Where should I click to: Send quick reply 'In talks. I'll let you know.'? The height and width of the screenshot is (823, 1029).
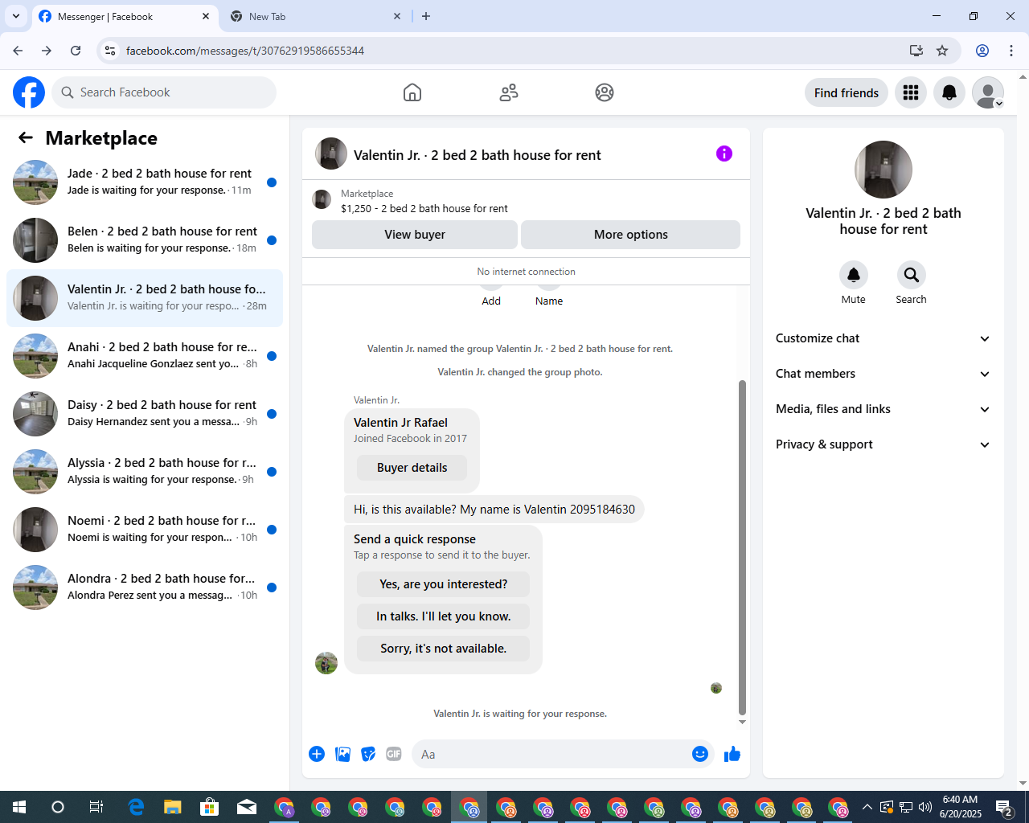(x=444, y=616)
